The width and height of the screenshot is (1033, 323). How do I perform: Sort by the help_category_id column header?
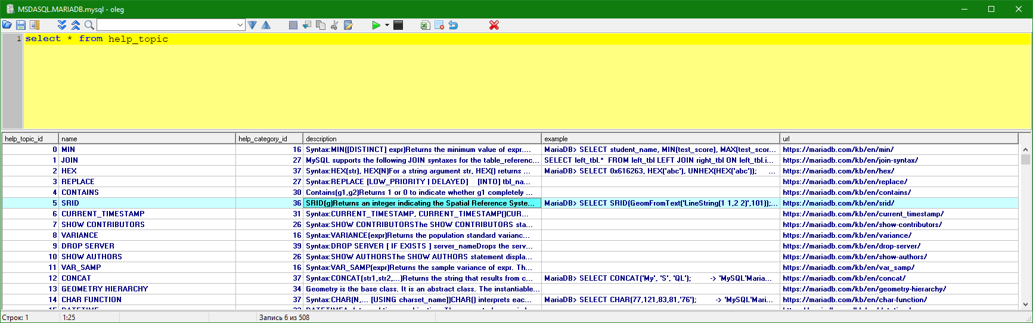pos(269,138)
